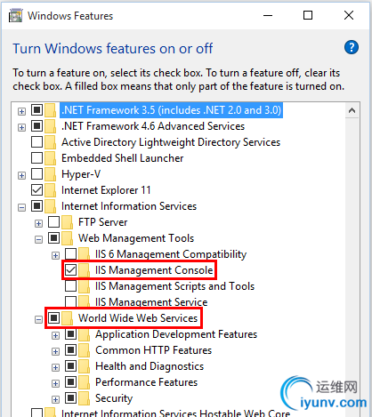Click the Windows Features title bar icon

(15, 16)
